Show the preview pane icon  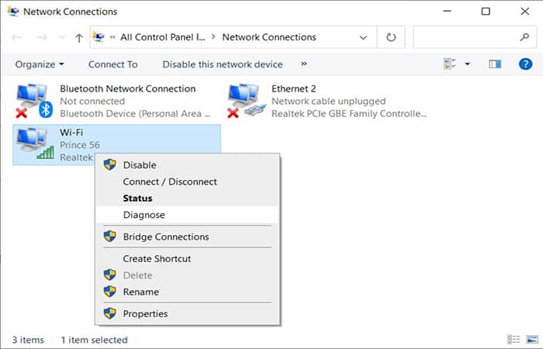495,64
